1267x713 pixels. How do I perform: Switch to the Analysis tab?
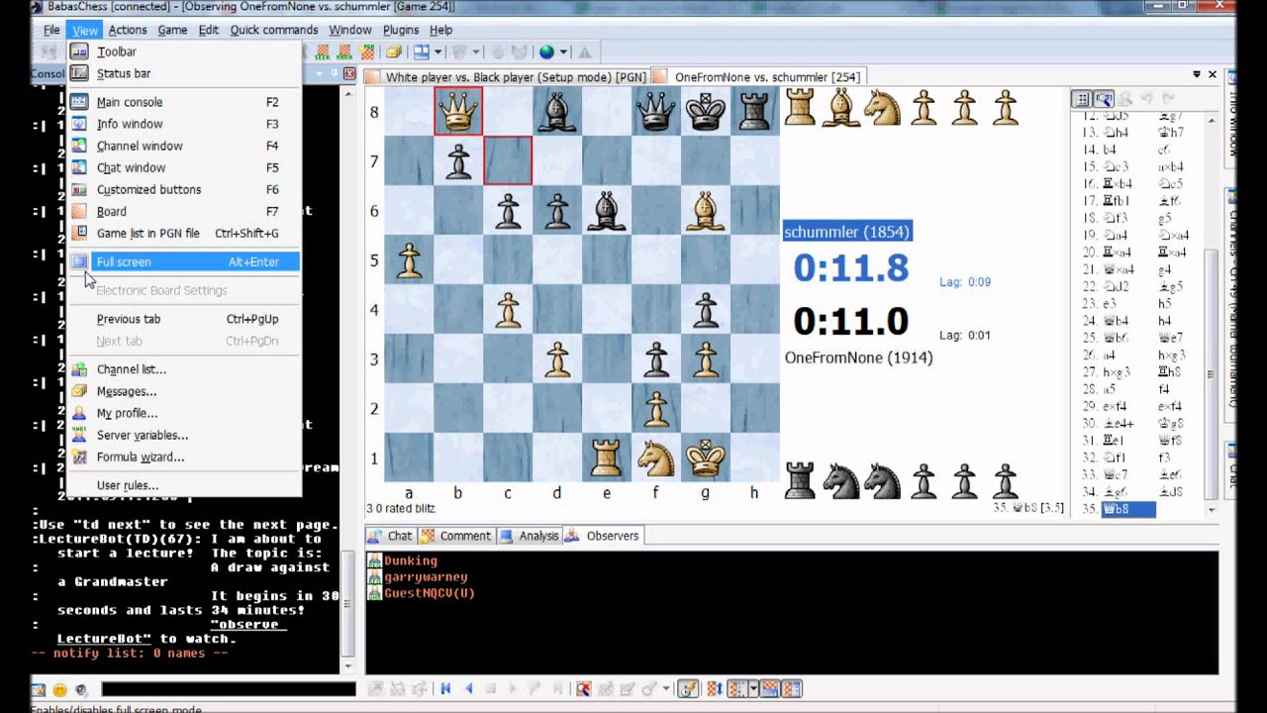[x=530, y=536]
